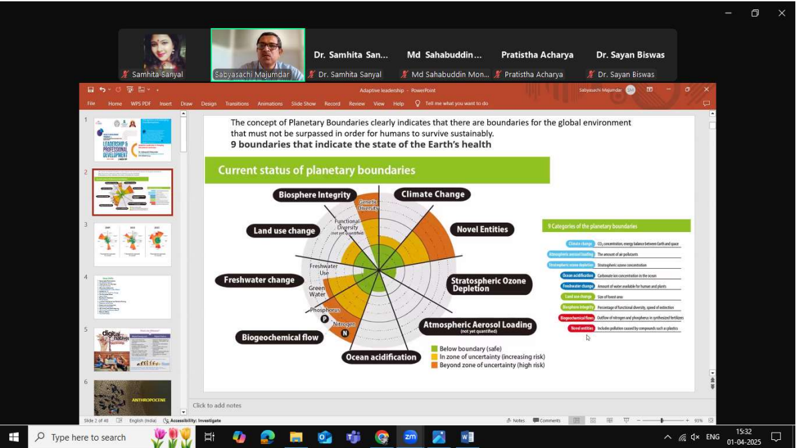Select Sabyasachi Majumdar video tile in Zoom
The width and height of the screenshot is (796, 448).
point(258,55)
